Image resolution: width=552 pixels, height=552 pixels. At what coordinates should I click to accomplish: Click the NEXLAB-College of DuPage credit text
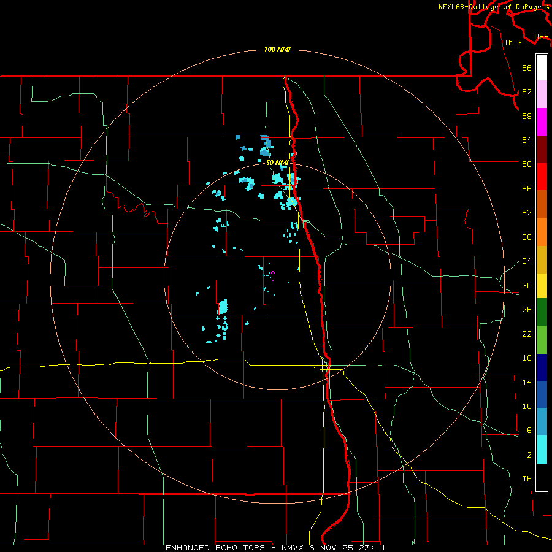(489, 7)
